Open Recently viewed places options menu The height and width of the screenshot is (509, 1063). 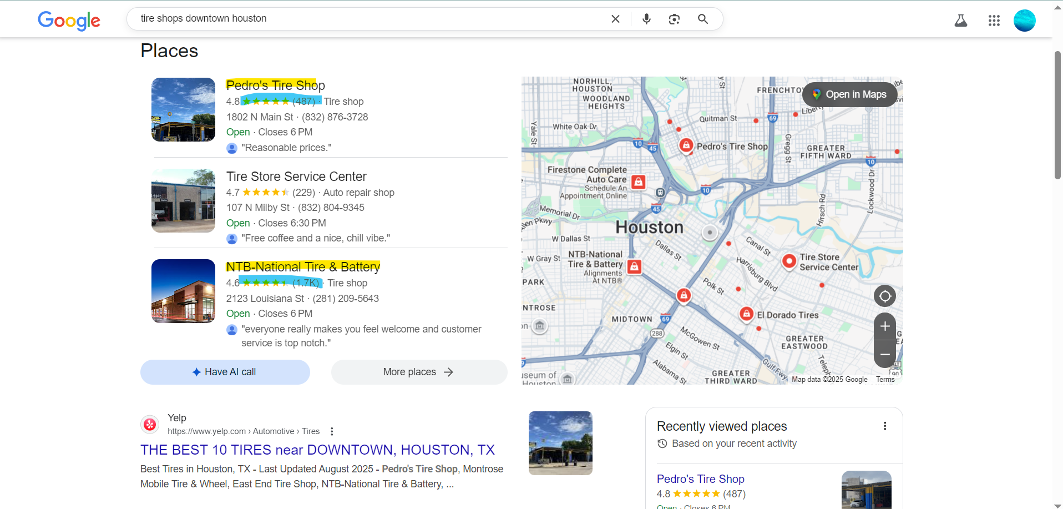(885, 426)
